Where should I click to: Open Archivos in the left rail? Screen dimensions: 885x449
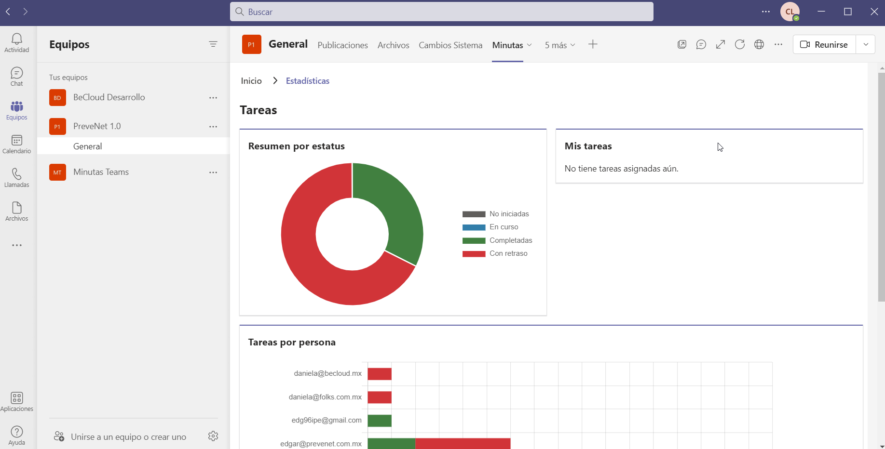[16, 211]
